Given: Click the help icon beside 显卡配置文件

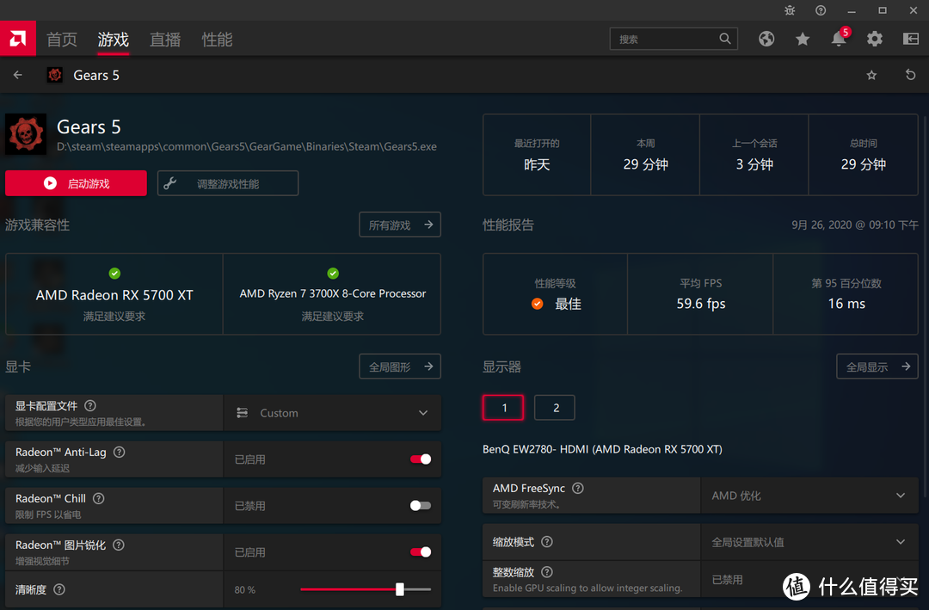Looking at the screenshot, I should pos(90,405).
